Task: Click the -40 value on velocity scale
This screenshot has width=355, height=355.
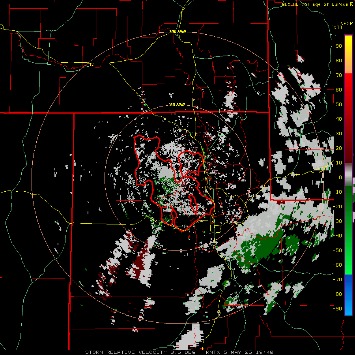Action: click(337, 236)
